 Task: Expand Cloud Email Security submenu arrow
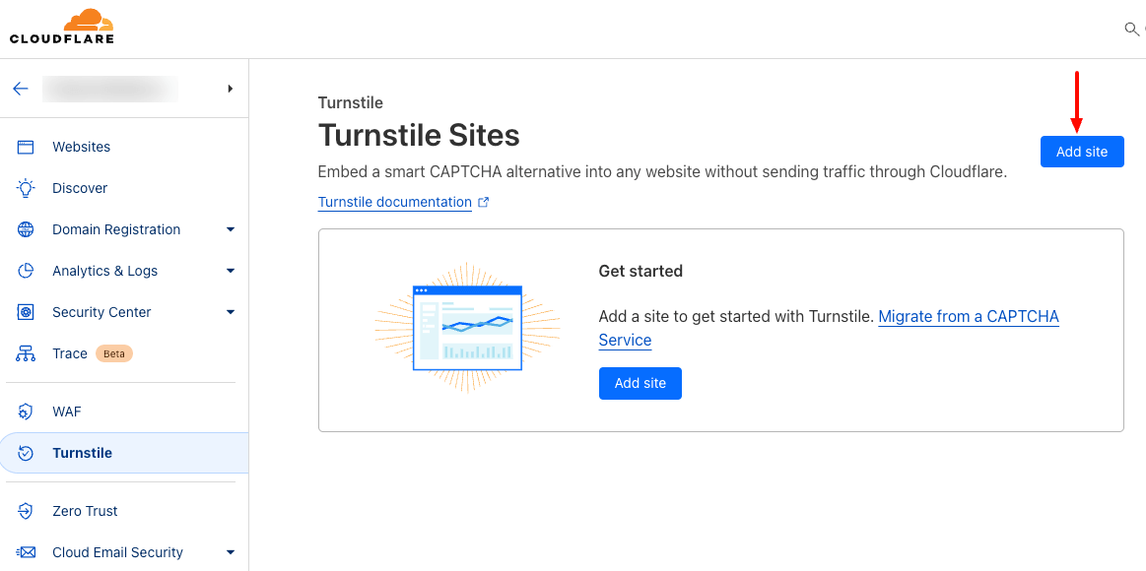231,552
